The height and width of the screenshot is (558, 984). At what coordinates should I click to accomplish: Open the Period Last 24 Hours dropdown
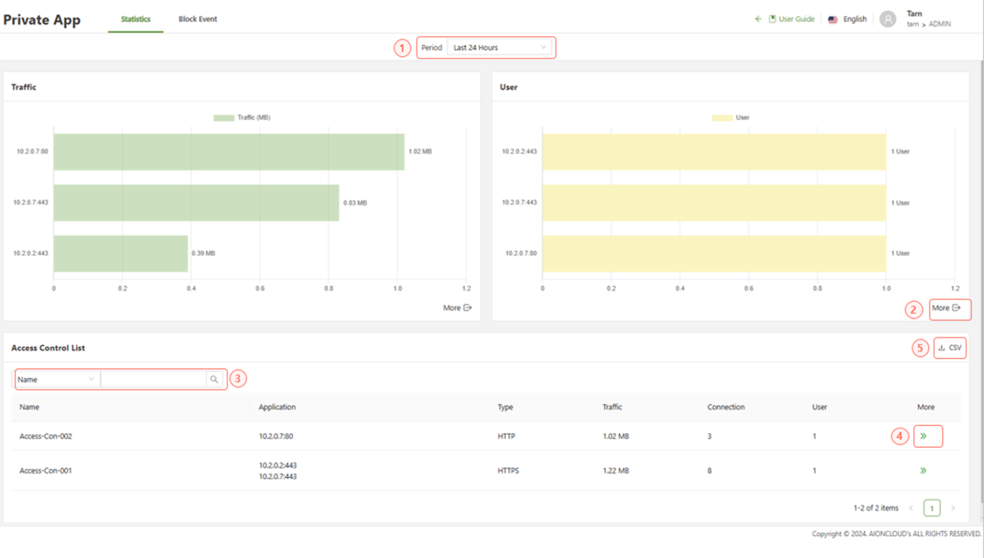point(500,47)
